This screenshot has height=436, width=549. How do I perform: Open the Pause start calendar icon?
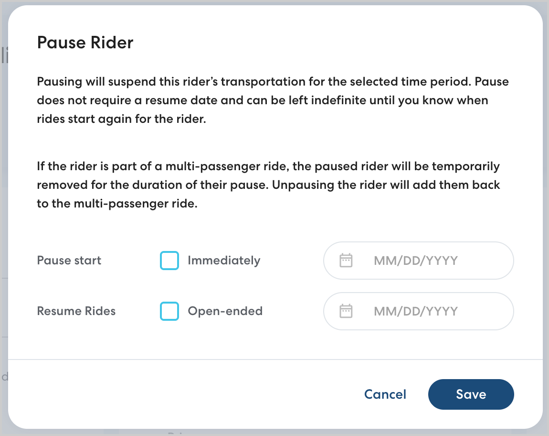coord(346,261)
